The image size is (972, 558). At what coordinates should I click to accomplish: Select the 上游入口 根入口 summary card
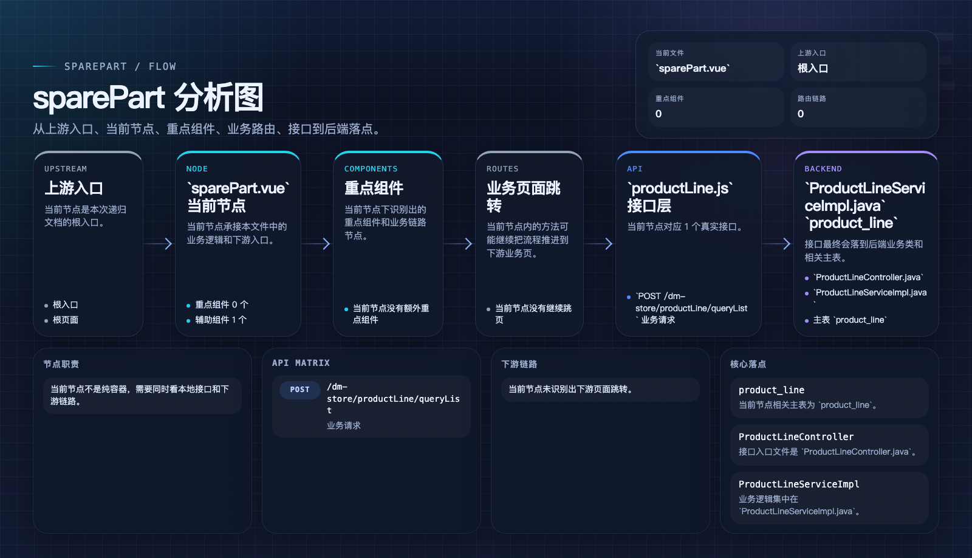tap(858, 62)
